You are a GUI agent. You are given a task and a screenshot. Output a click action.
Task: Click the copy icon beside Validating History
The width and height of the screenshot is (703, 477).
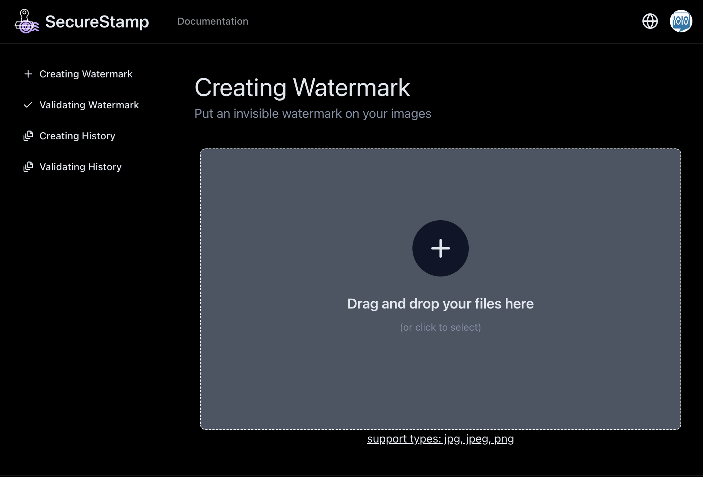pyautogui.click(x=28, y=167)
